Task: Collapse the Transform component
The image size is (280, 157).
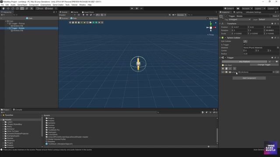Action: coord(220,24)
